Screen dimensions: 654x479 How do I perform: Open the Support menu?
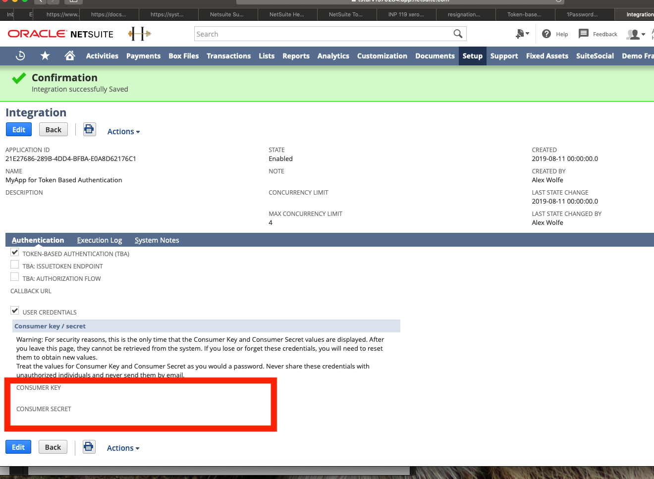click(x=504, y=56)
